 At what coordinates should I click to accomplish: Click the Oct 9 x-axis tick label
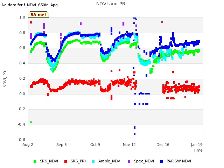[x=95, y=145]
